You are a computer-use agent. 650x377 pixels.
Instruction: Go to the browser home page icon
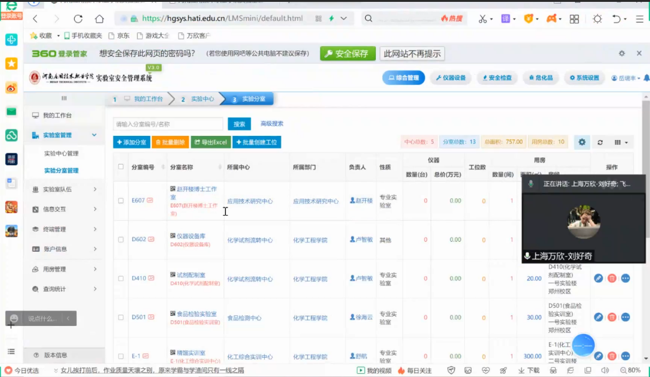[99, 19]
